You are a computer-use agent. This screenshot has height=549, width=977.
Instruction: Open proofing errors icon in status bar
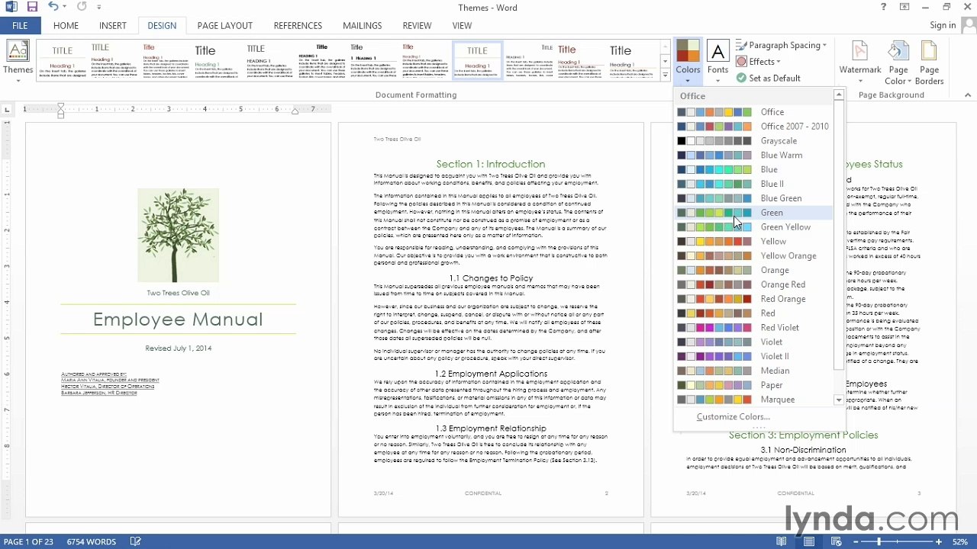[x=136, y=541]
